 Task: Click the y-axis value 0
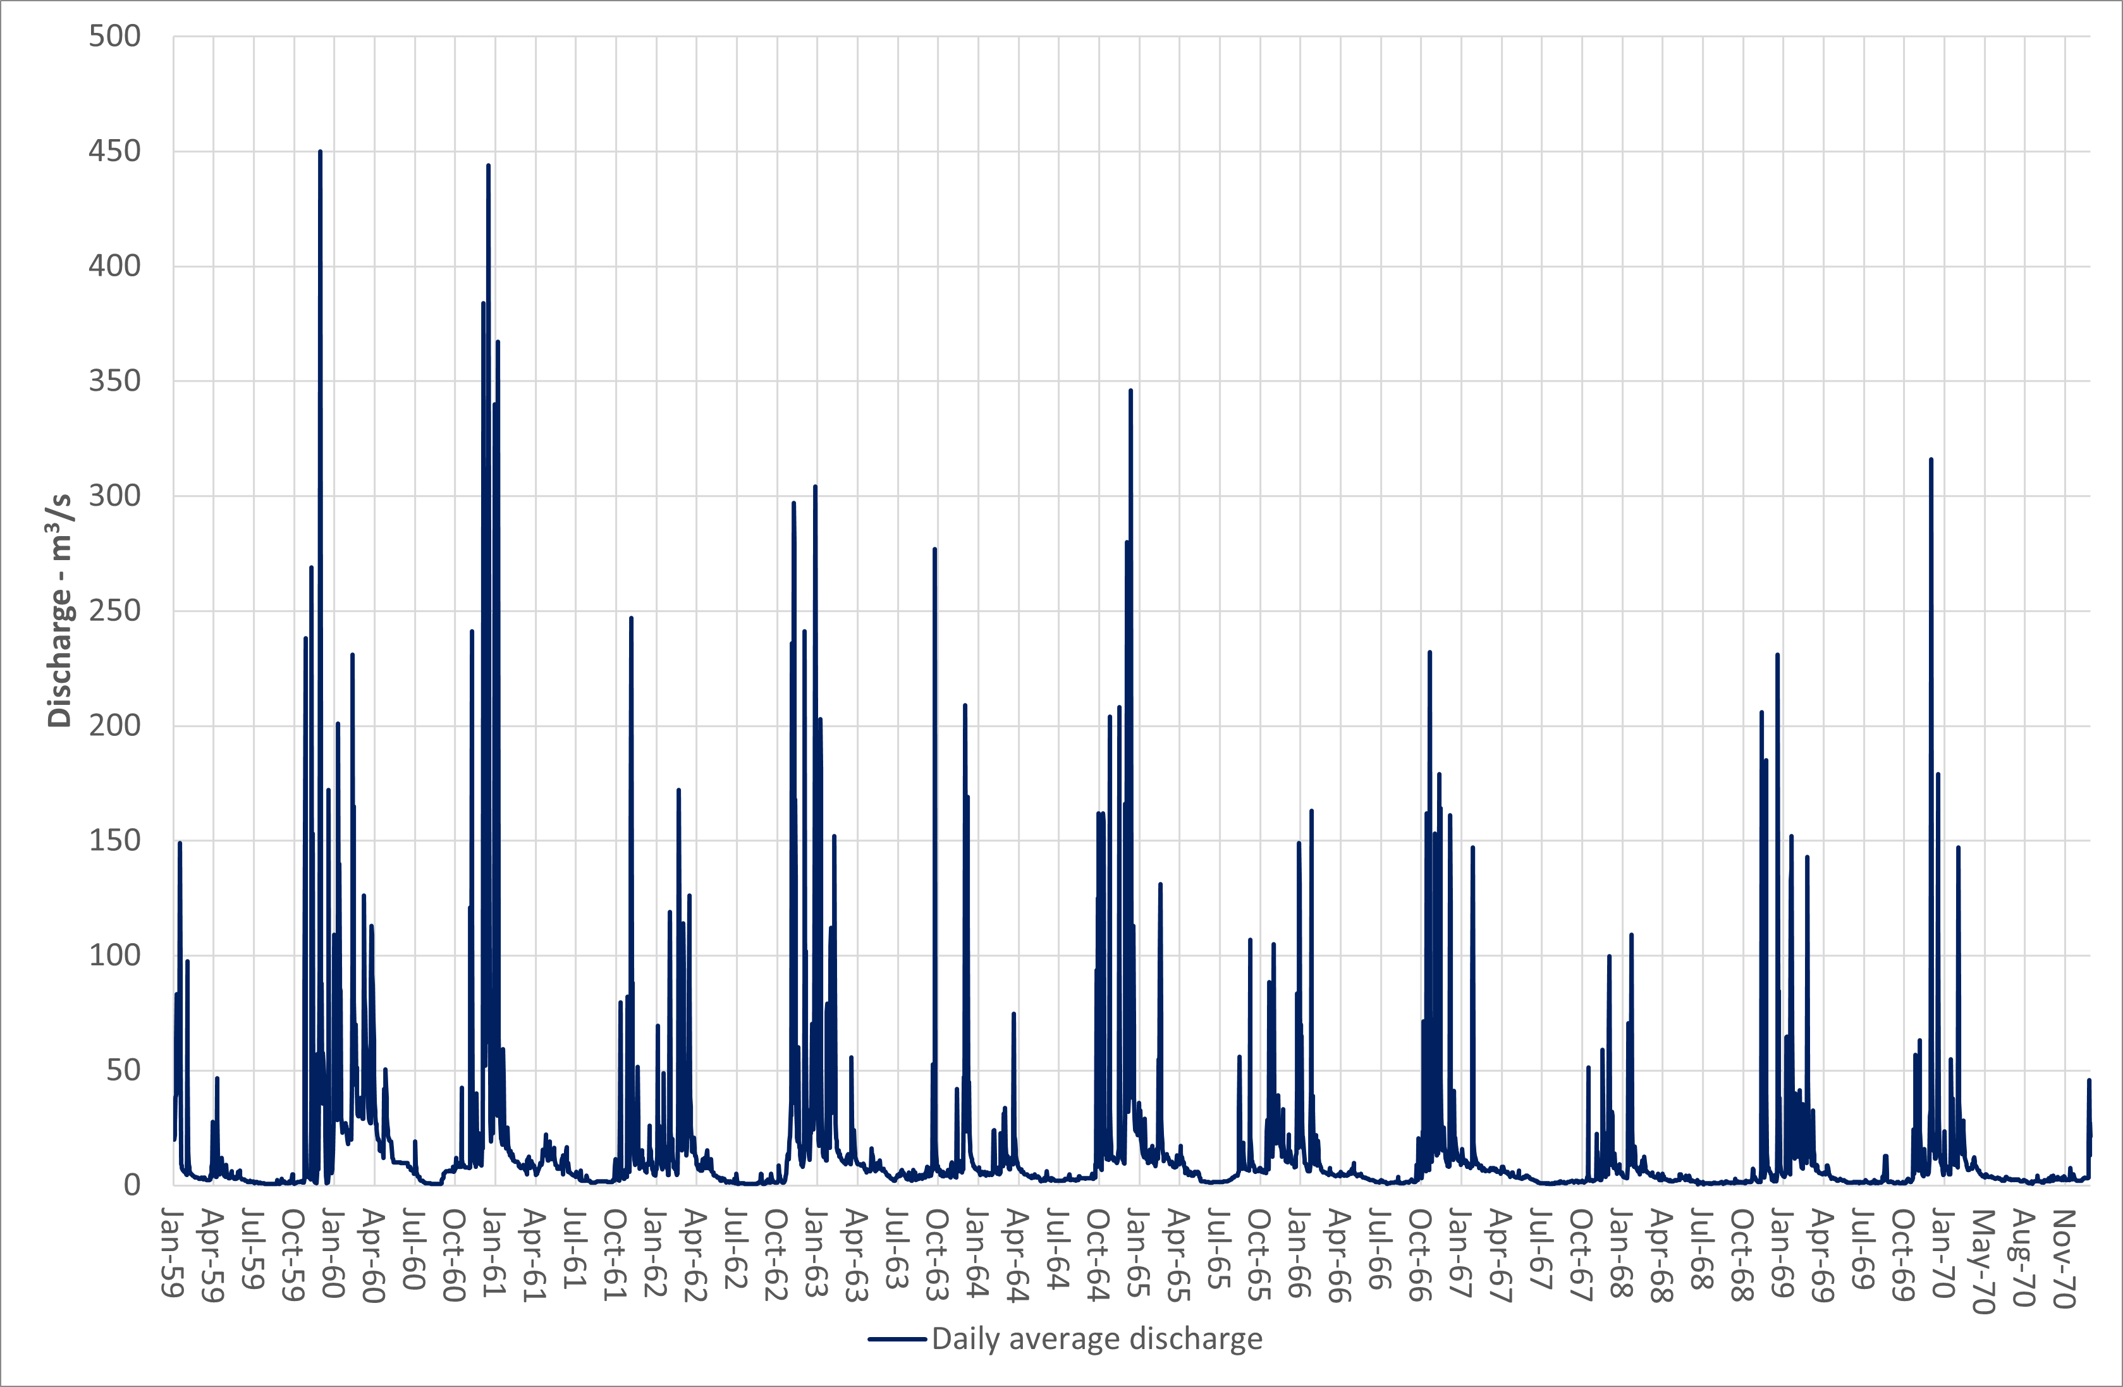pos(133,1185)
